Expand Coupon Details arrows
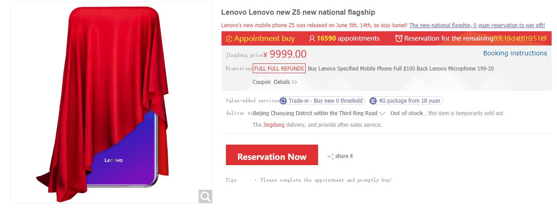 coord(294,82)
